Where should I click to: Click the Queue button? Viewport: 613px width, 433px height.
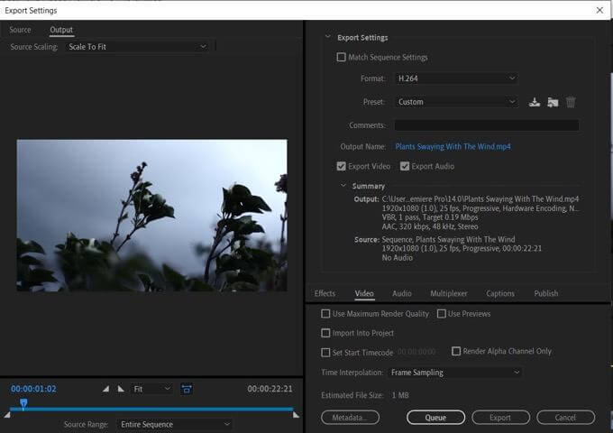point(435,418)
